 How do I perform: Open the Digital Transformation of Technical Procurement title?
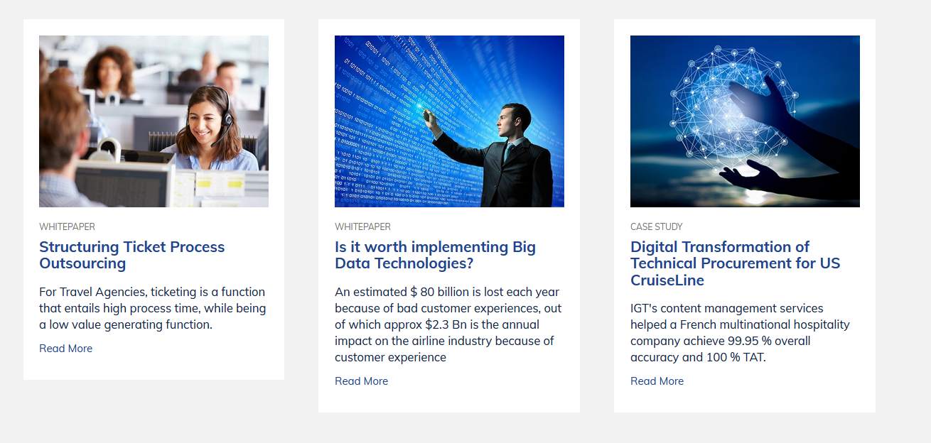click(x=735, y=263)
